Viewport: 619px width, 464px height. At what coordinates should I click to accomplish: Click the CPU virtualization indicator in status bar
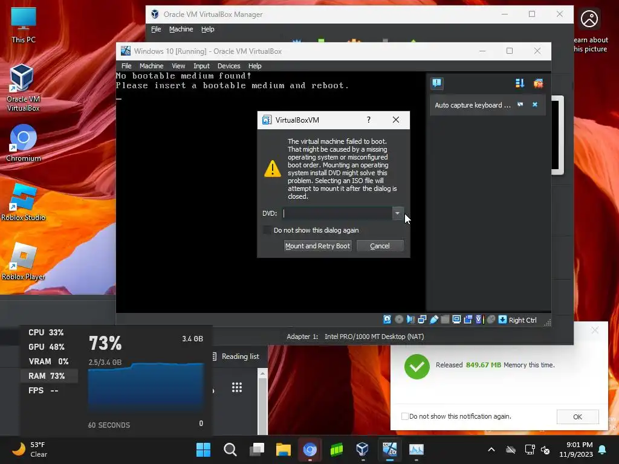(479, 320)
